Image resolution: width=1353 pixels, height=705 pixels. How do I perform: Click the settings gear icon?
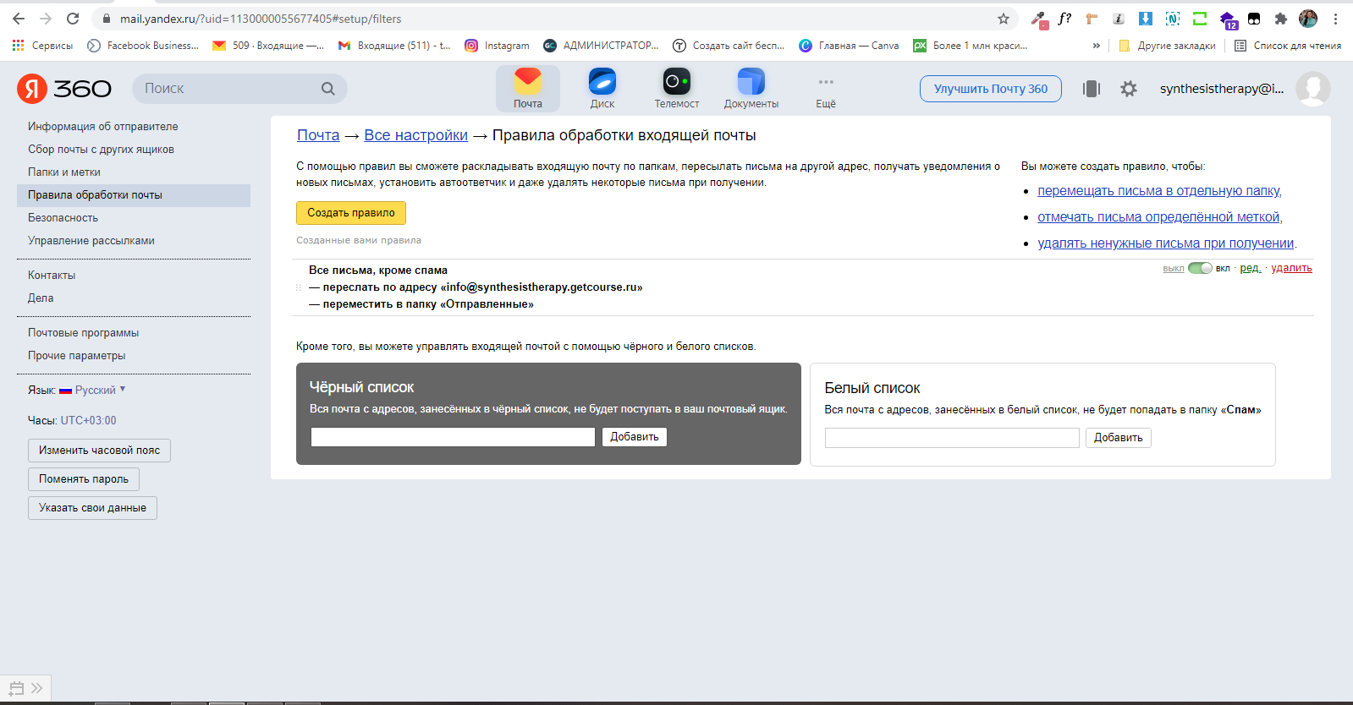[1128, 89]
